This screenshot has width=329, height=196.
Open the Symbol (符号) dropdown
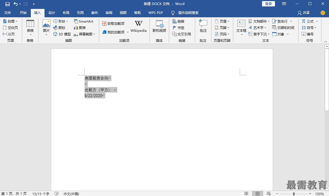coord(309,28)
